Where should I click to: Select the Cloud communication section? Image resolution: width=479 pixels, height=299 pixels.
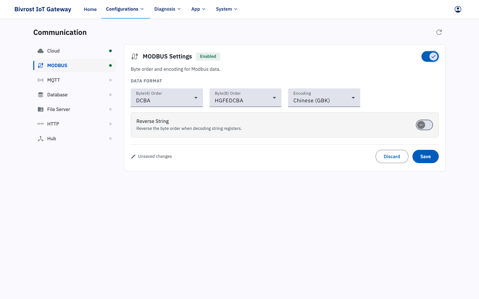tap(75, 51)
